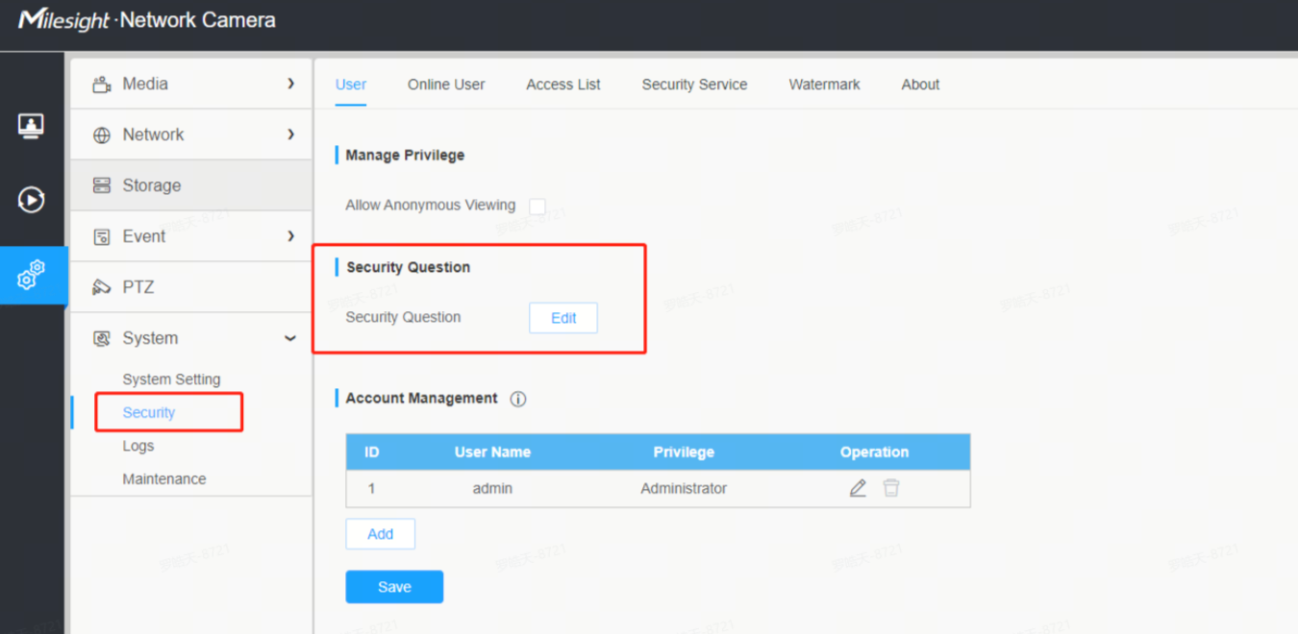Click the ID column header
The image size is (1298, 634).
coord(372,452)
